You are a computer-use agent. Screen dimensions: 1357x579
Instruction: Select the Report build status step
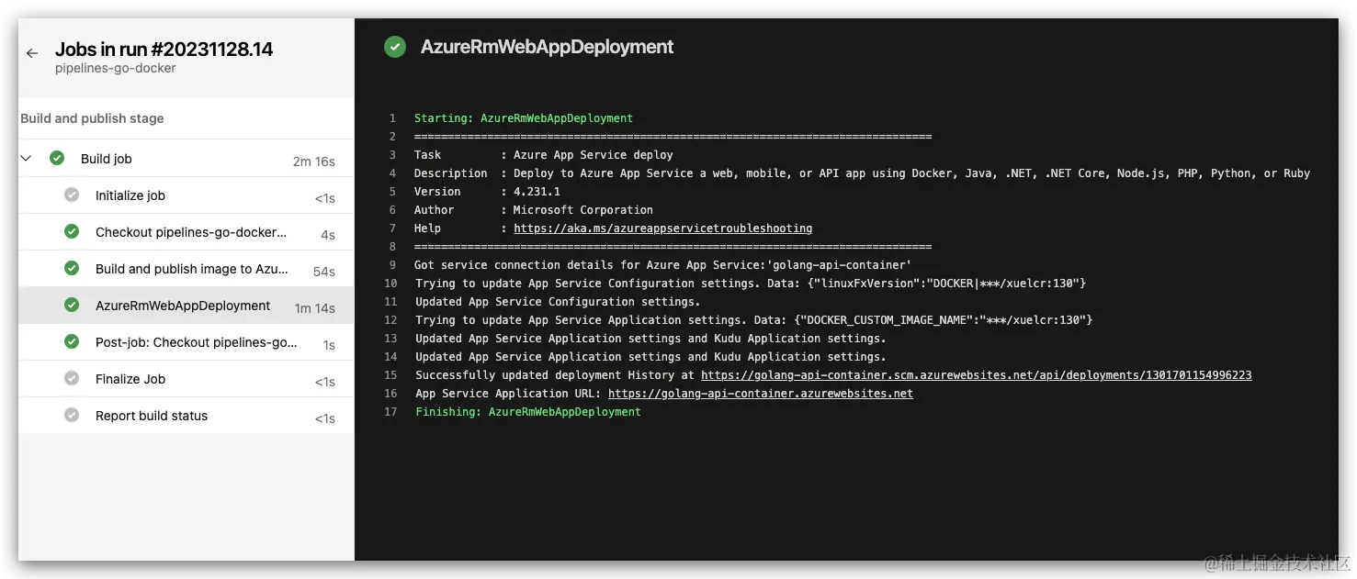(x=186, y=416)
